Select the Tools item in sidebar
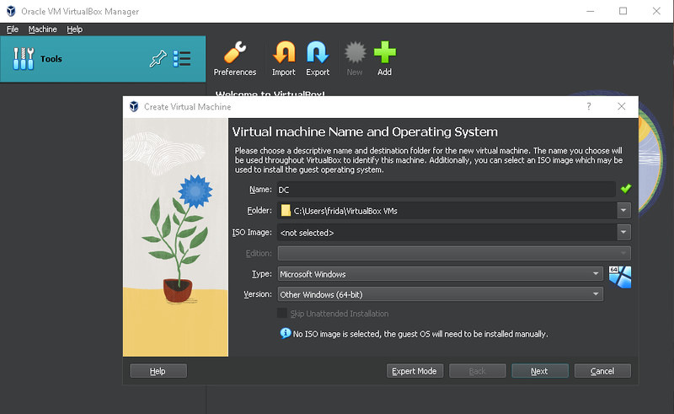 (103, 59)
